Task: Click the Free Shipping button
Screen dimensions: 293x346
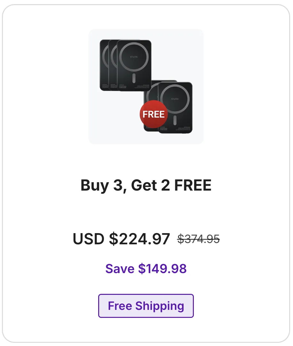Action: 146,306
